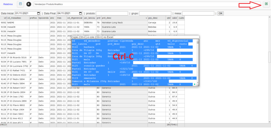
Task: Click the grp_desc column header
Action: tap(157, 18)
